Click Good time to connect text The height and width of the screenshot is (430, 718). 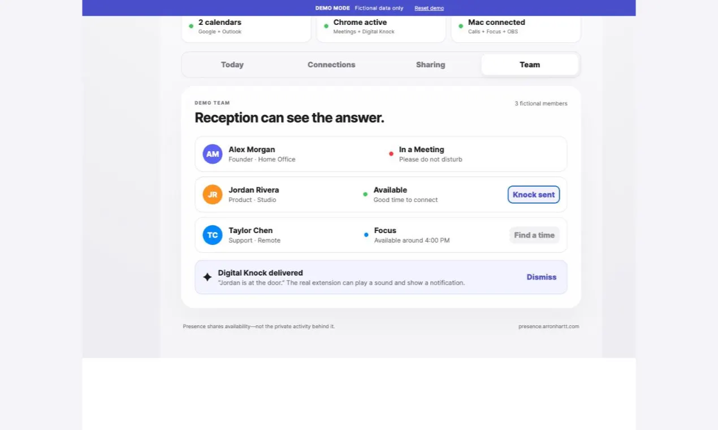click(405, 200)
